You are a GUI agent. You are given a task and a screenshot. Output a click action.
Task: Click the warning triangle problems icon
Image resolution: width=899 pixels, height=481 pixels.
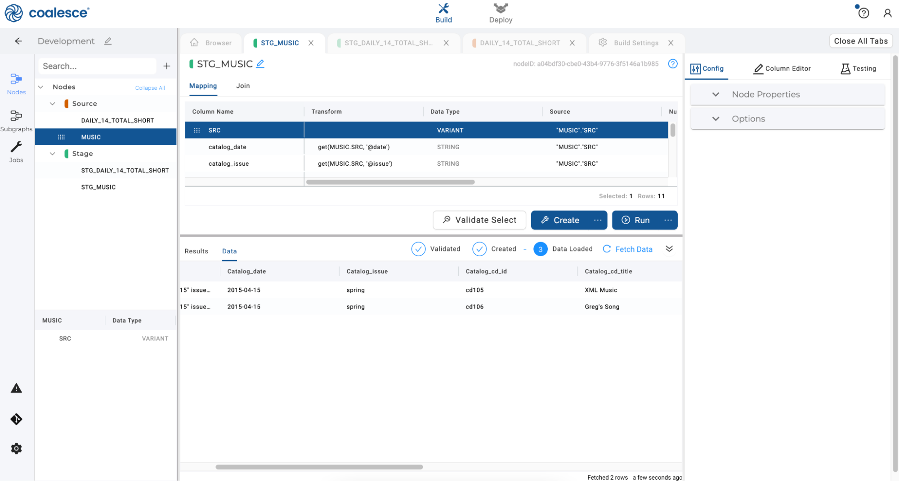click(x=16, y=388)
